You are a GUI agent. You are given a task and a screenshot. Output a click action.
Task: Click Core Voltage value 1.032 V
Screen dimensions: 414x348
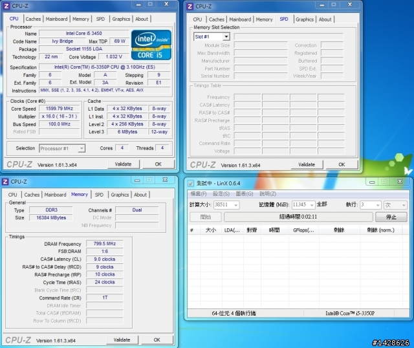(x=114, y=57)
